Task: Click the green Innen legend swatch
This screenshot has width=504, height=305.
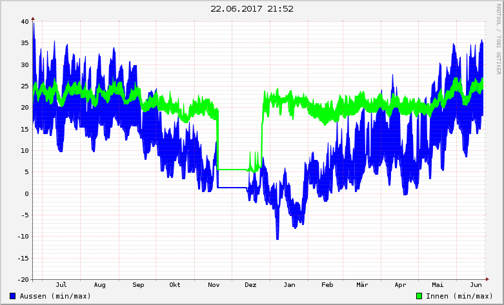Action: click(x=419, y=296)
